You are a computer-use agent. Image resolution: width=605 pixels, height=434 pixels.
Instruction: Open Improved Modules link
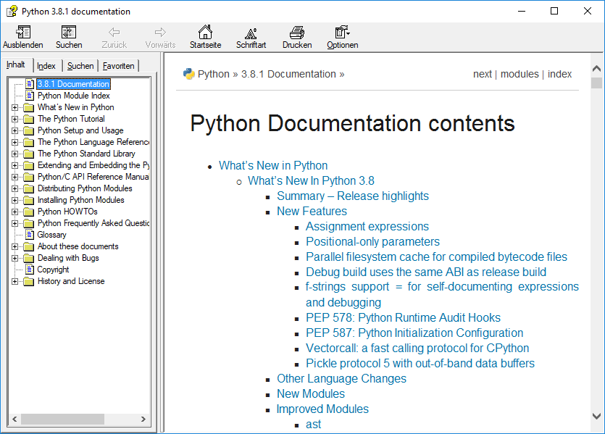pos(322,409)
